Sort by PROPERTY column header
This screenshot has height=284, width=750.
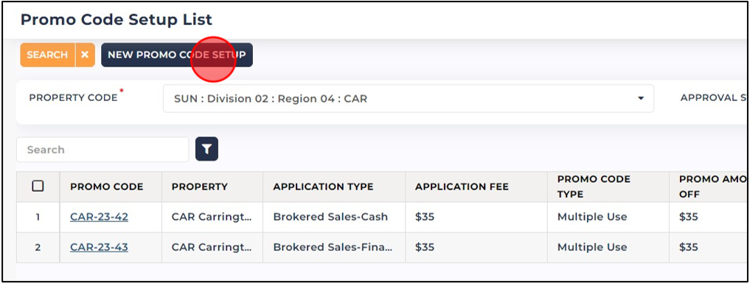click(199, 187)
